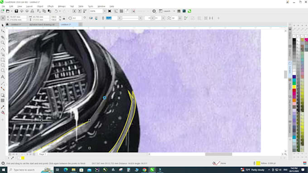Open Windows Start menu
The image size is (308, 173).
coord(3,170)
